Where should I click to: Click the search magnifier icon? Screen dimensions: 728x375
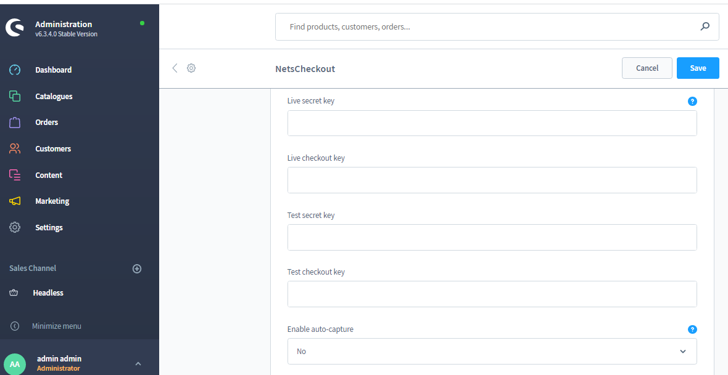coord(705,26)
